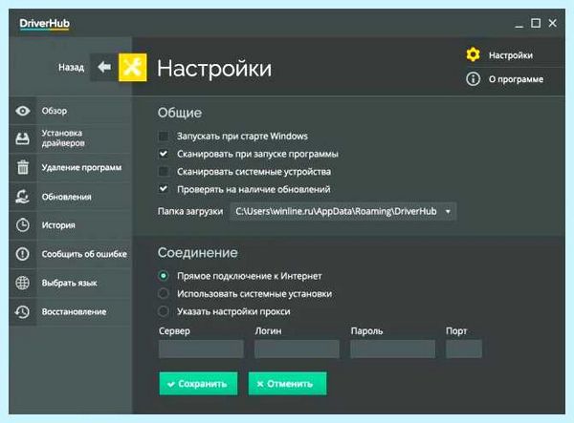Maximize the DriverHub window
The image size is (574, 423).
(x=536, y=23)
